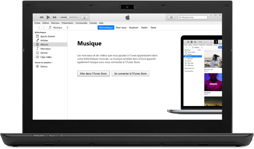
Task: Open search options magnifier dropdown
Action: tap(180, 17)
